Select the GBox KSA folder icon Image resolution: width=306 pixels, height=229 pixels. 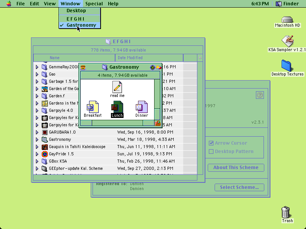[x=45, y=161]
